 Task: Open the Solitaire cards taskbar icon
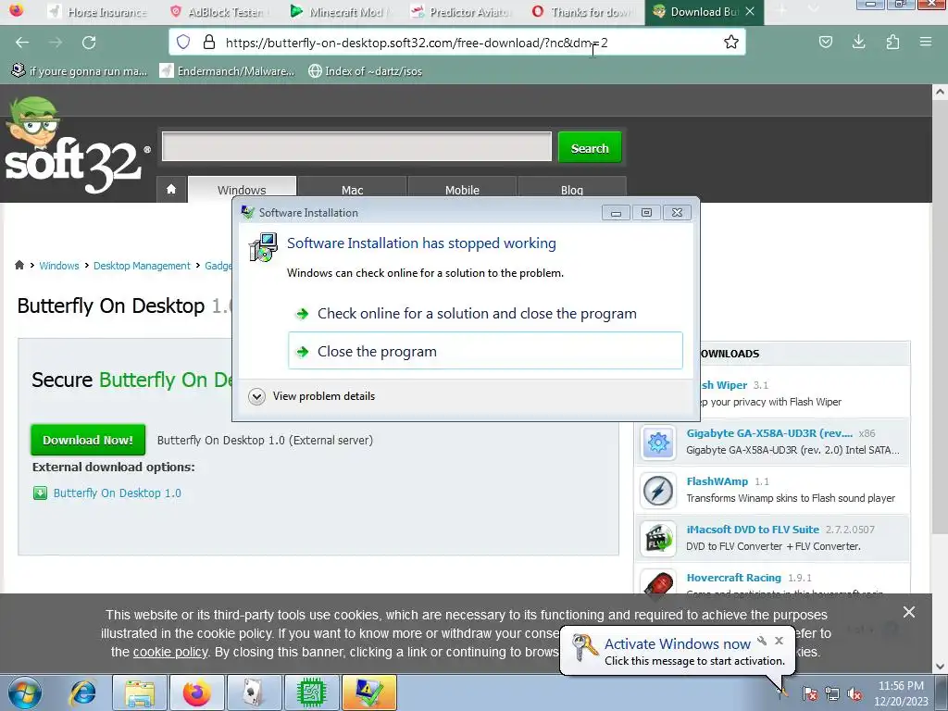[254, 692]
